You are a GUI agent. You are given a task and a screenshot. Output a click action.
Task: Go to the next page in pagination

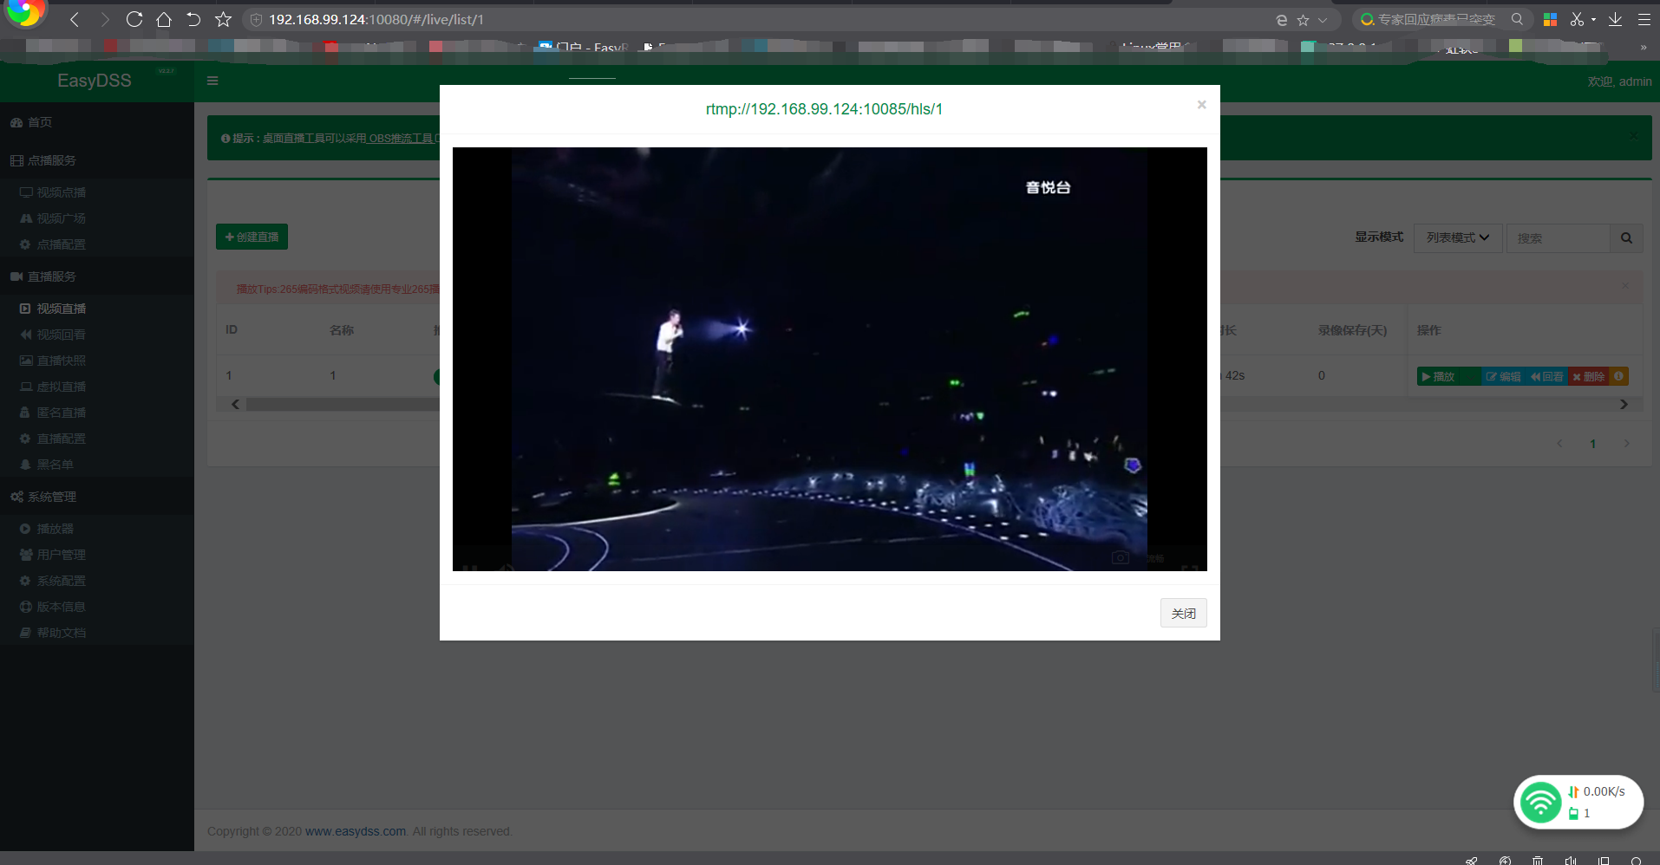click(1626, 444)
